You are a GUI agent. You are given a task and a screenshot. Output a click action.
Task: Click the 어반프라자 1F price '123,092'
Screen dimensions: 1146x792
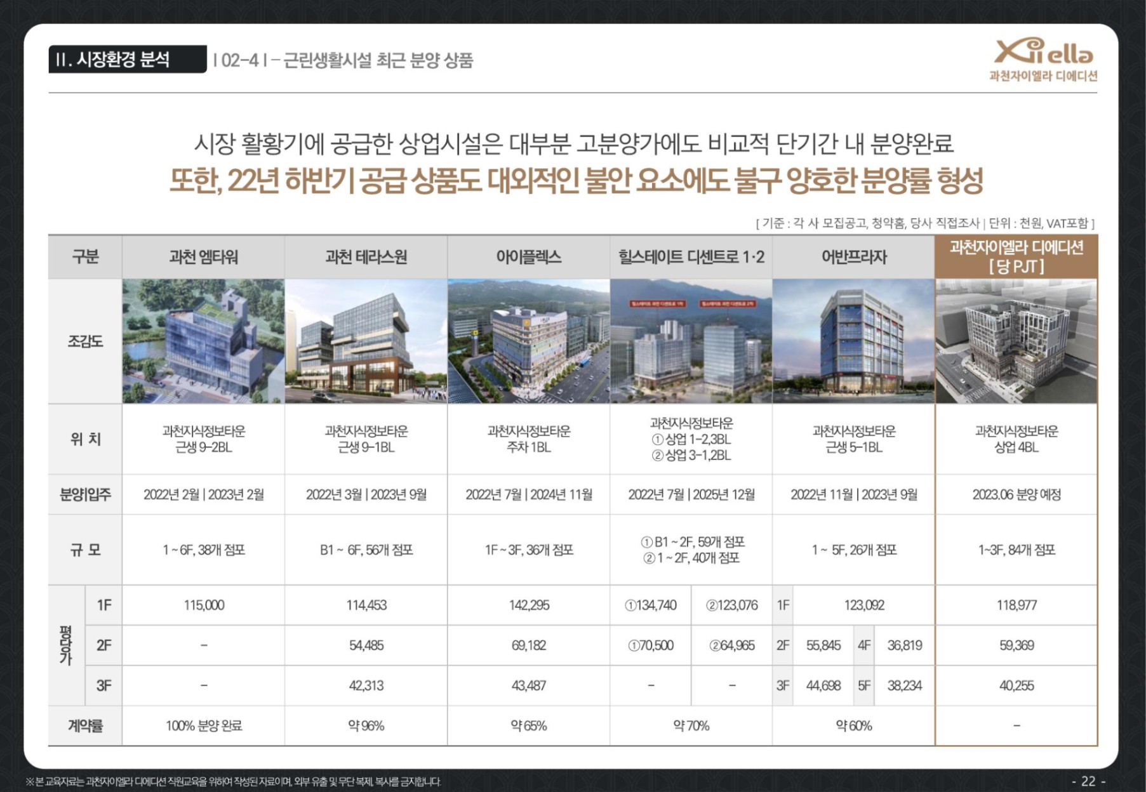864,605
